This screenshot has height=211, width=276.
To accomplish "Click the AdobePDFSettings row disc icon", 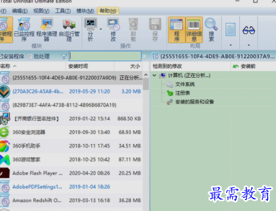I will point(5,187).
